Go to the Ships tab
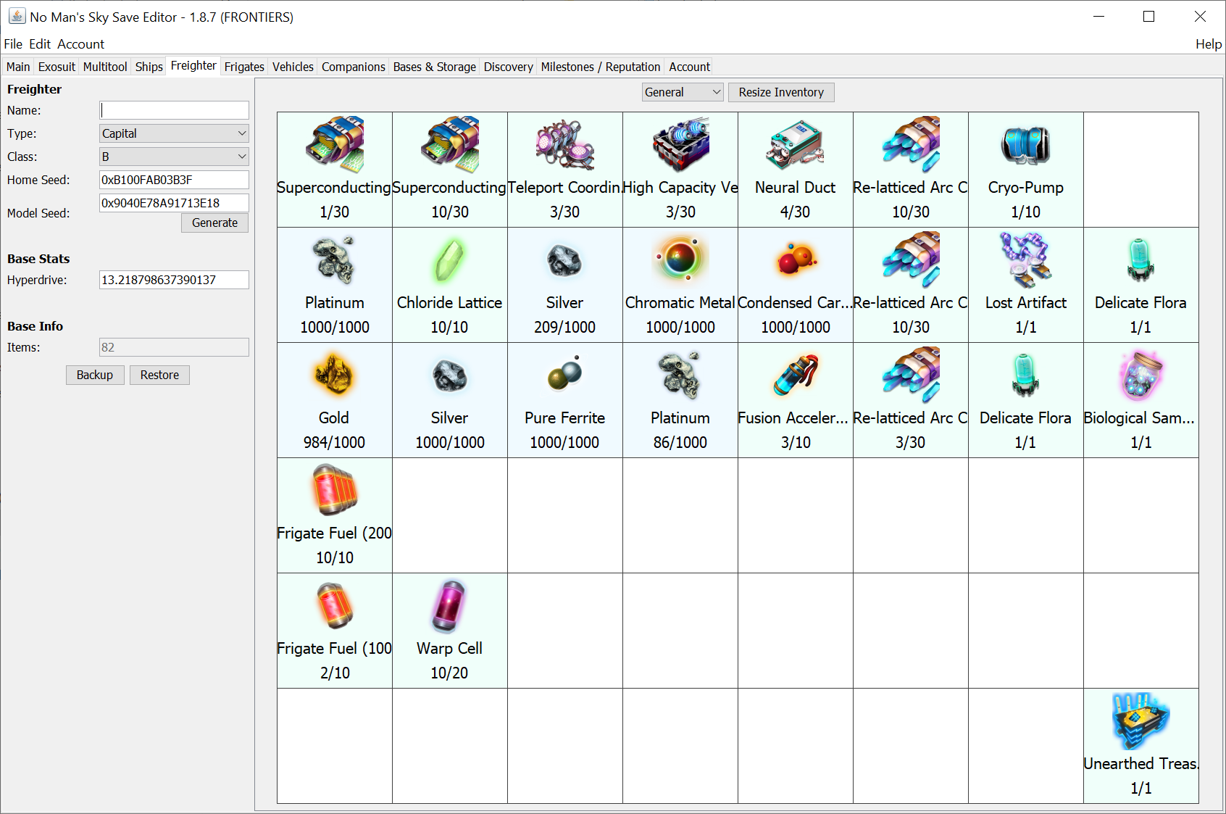 click(149, 67)
